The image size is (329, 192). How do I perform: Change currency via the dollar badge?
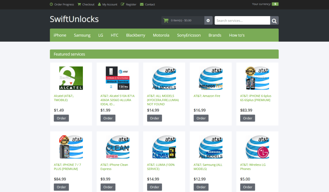pos(275,4)
